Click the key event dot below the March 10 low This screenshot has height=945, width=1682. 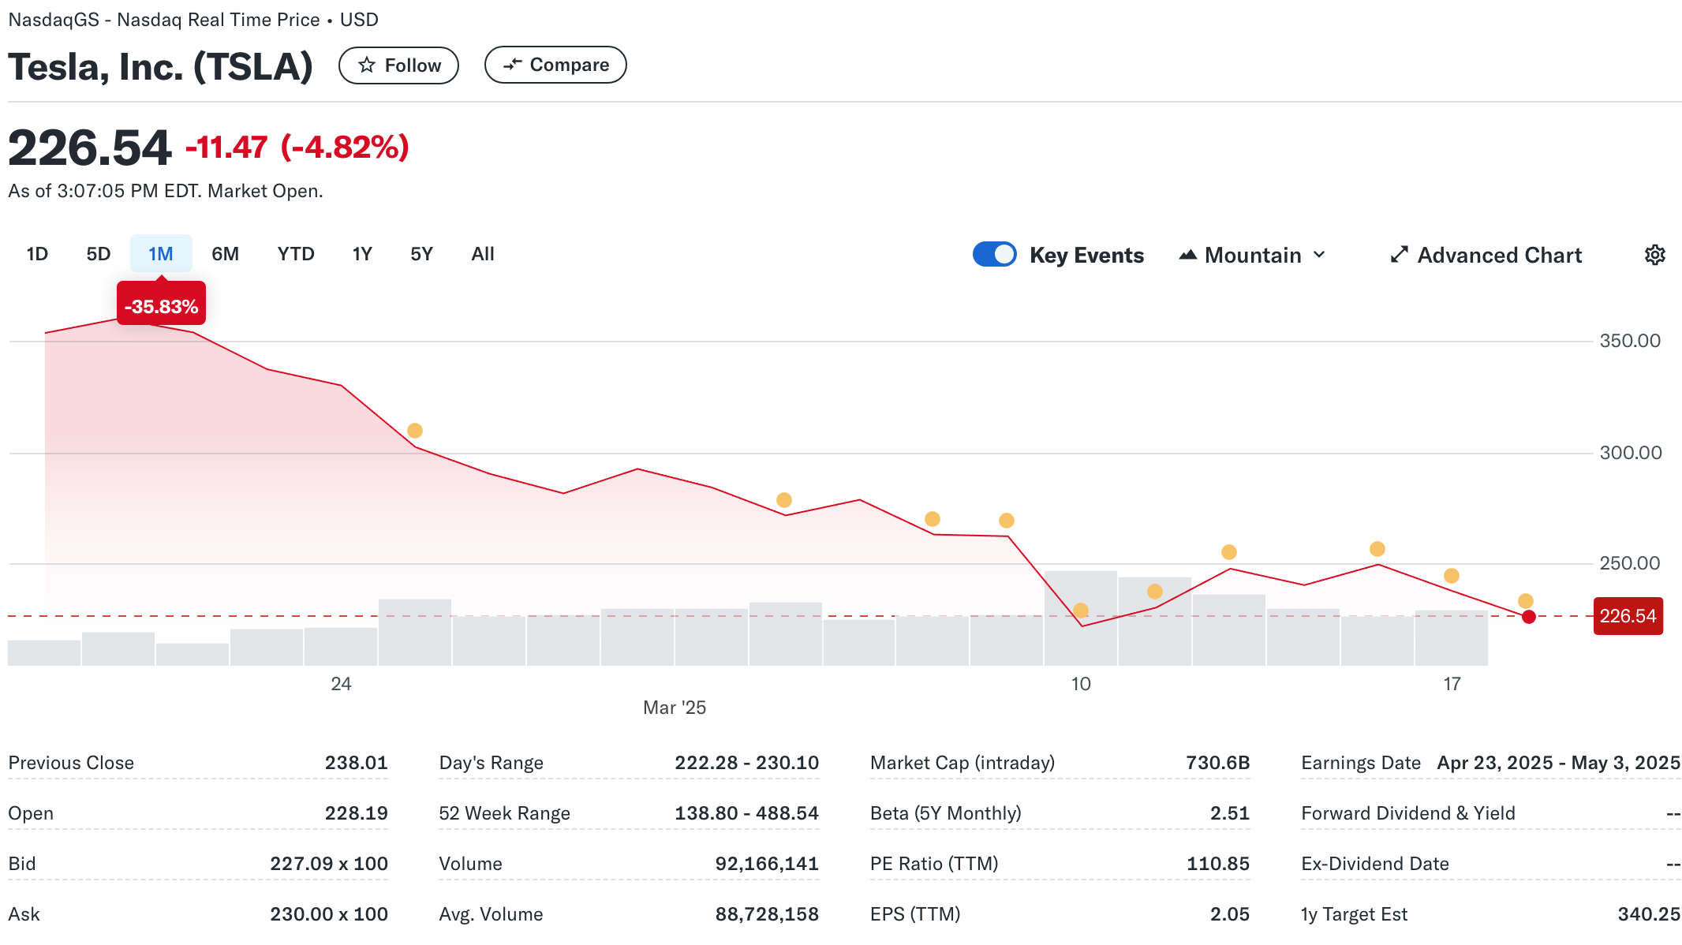click(x=1081, y=611)
